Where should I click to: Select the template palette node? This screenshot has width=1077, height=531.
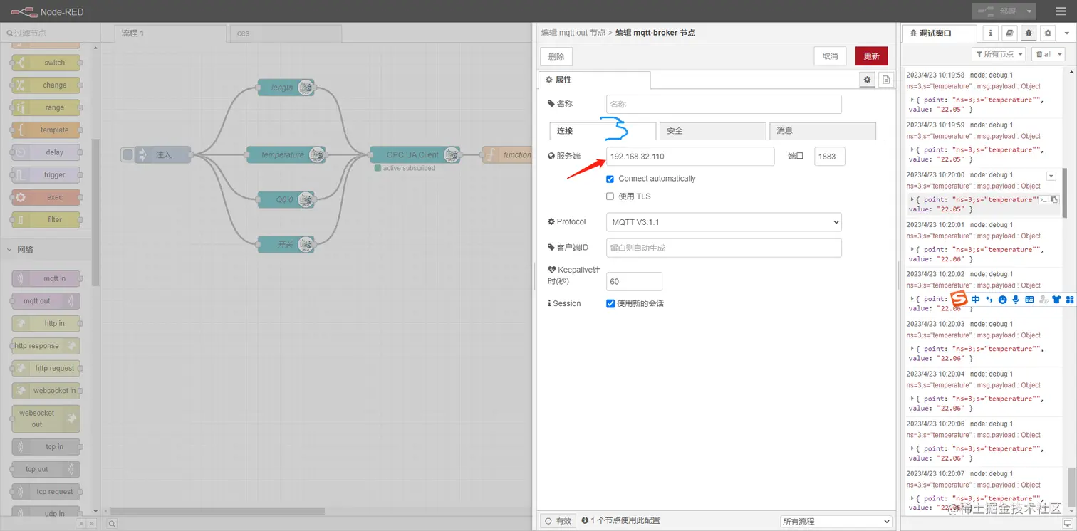tap(46, 130)
